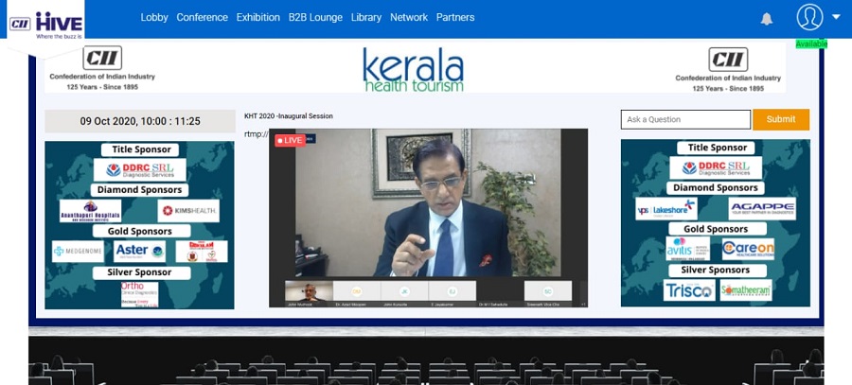Viewport: 852px width, 385px height.
Task: Expand the profile dropdown arrow
Action: (x=836, y=17)
